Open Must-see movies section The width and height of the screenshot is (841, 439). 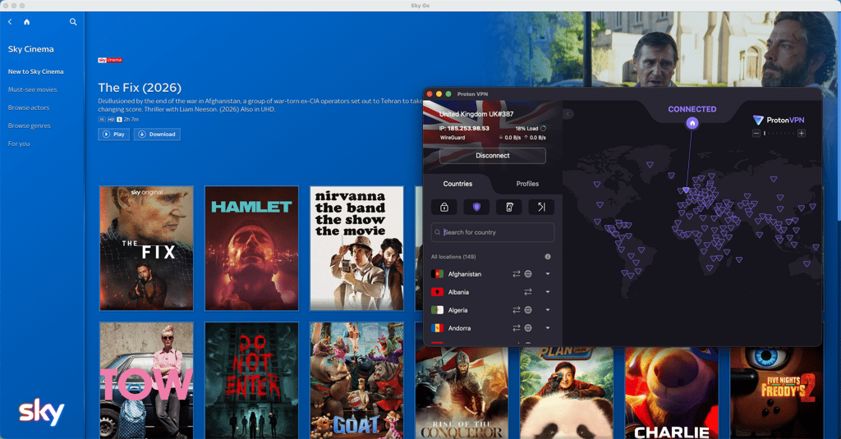coord(32,89)
